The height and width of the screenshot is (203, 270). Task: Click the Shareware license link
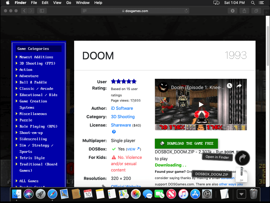point(121,125)
